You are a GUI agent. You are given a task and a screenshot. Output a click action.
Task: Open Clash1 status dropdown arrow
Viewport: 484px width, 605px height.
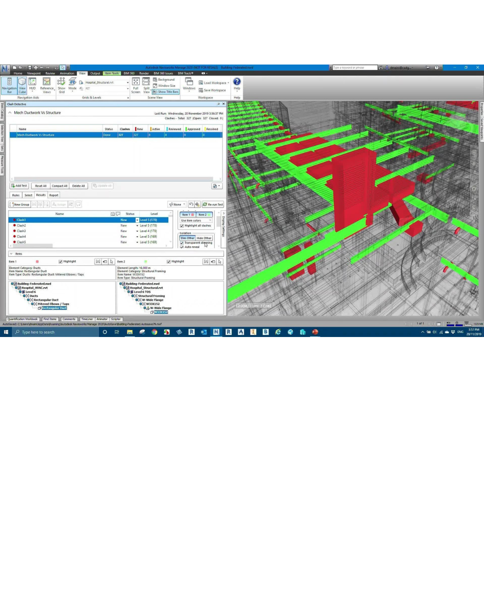(137, 220)
